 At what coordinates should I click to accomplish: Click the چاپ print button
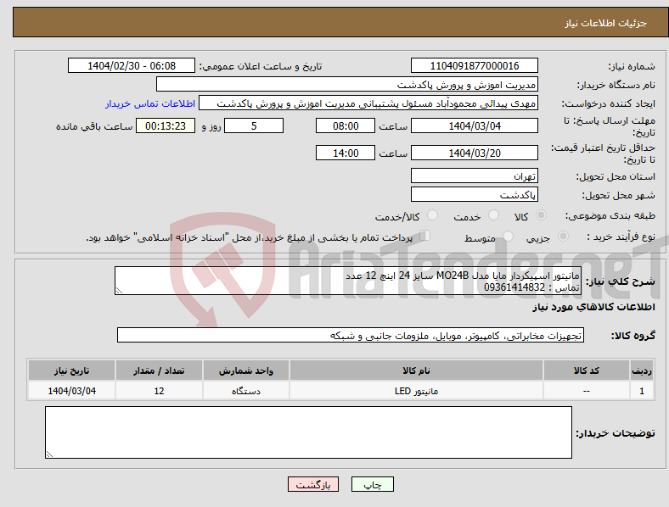click(373, 484)
